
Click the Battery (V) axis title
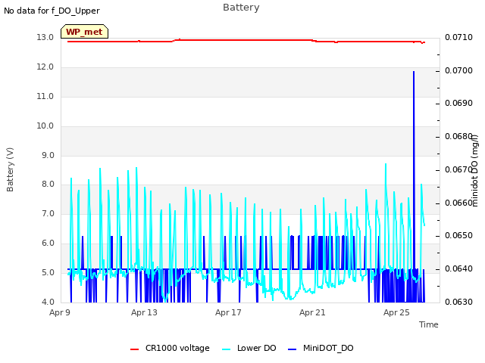tap(10, 169)
